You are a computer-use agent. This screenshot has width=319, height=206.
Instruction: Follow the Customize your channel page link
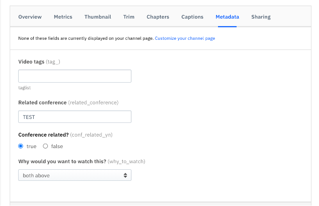185,38
